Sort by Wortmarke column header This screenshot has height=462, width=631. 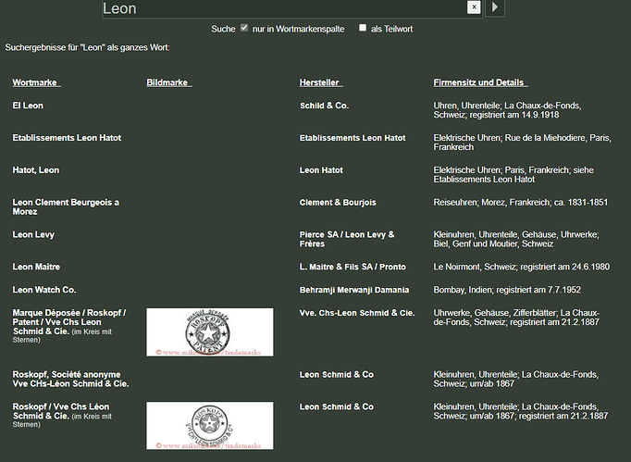(36, 82)
